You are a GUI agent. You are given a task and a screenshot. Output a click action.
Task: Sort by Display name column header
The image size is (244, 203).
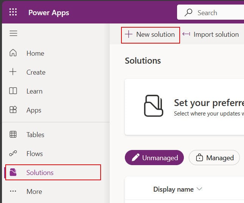coord(173,189)
